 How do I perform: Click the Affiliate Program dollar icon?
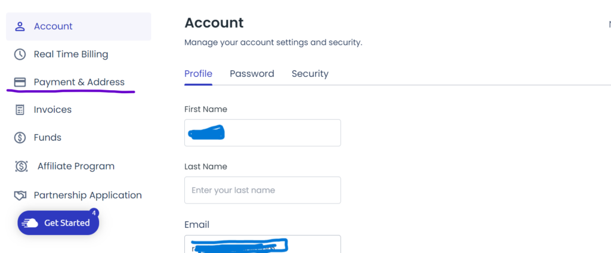21,166
